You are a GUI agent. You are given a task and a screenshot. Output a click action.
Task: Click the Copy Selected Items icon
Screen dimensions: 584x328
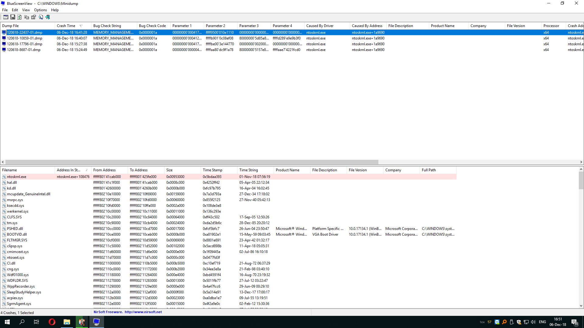coord(26,17)
